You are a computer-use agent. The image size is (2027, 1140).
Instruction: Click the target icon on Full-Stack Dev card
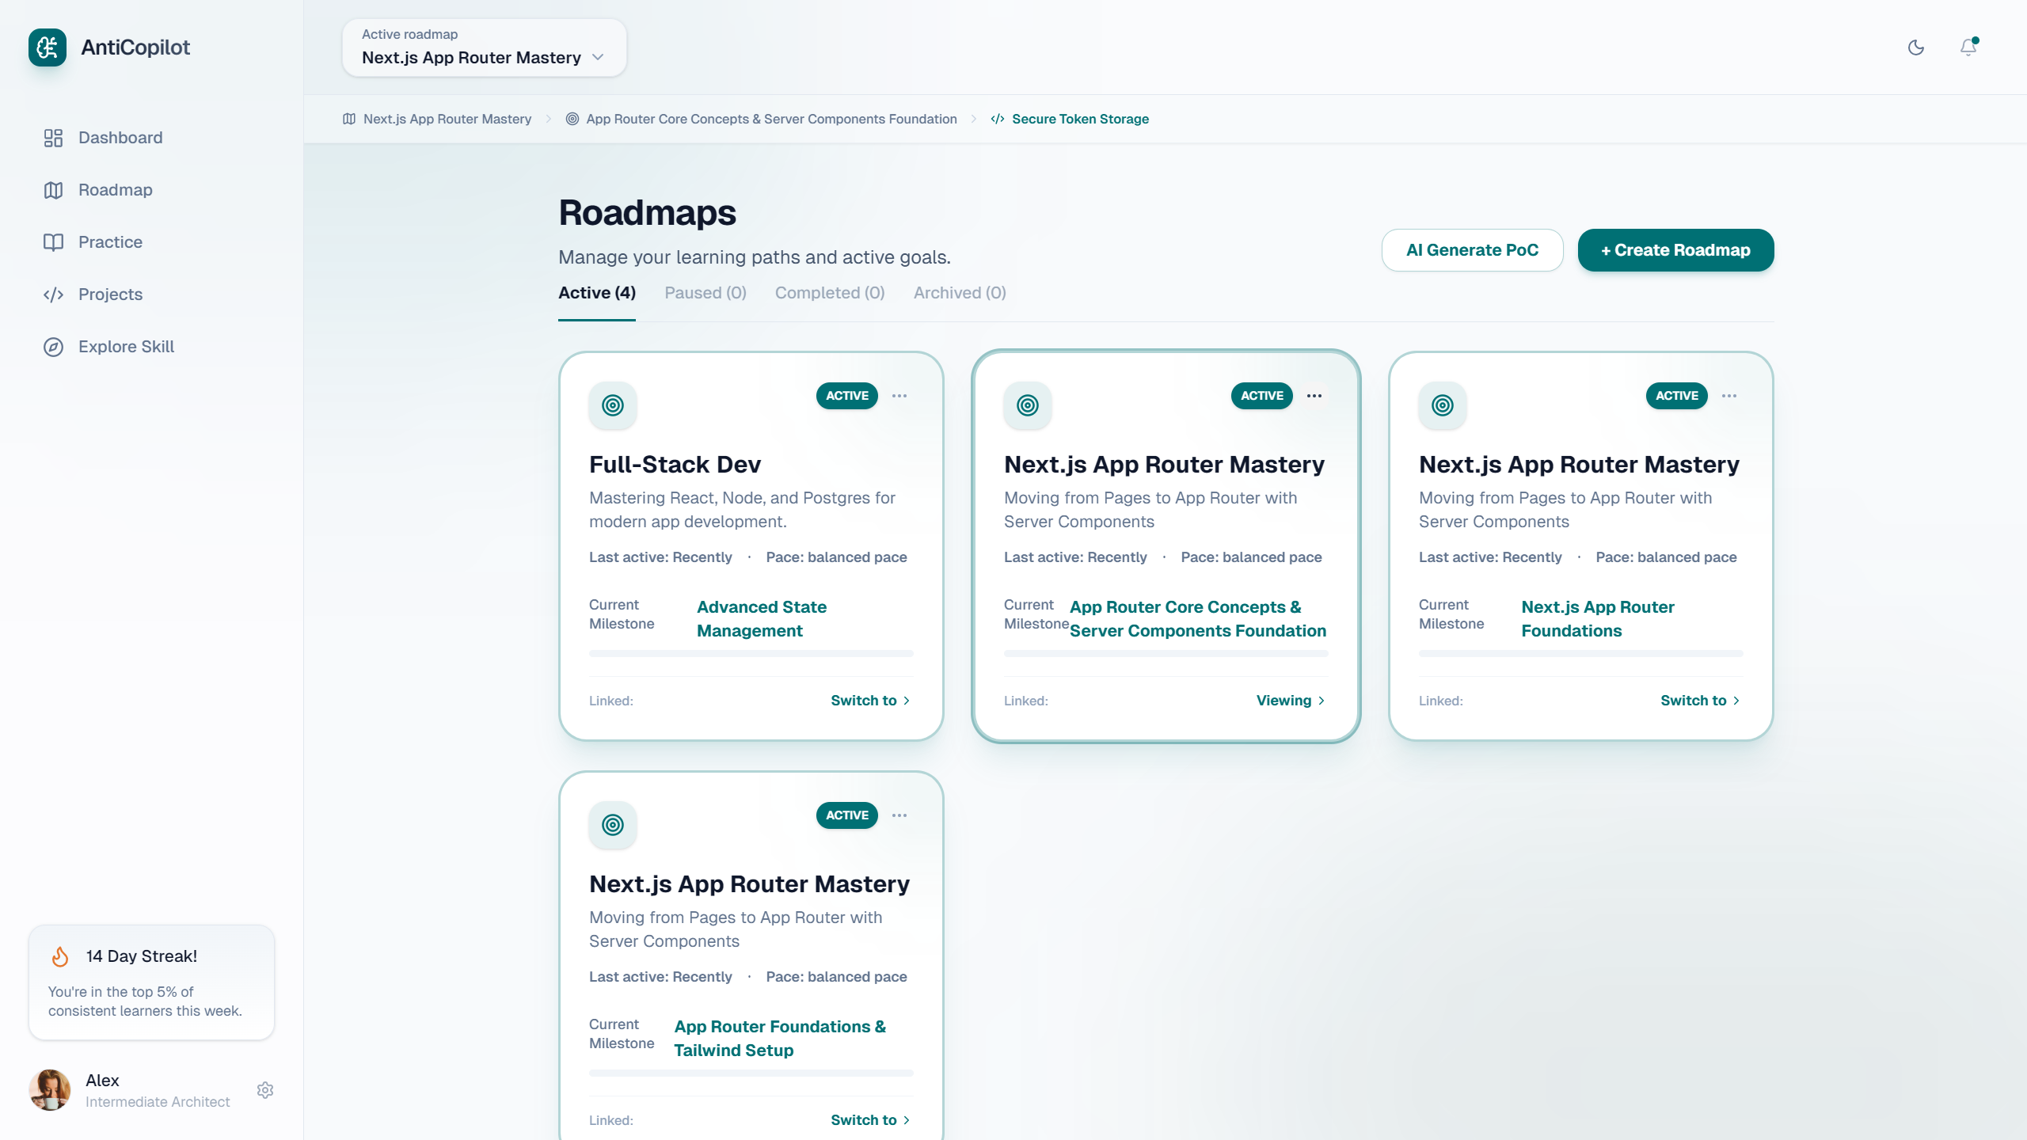tap(613, 405)
